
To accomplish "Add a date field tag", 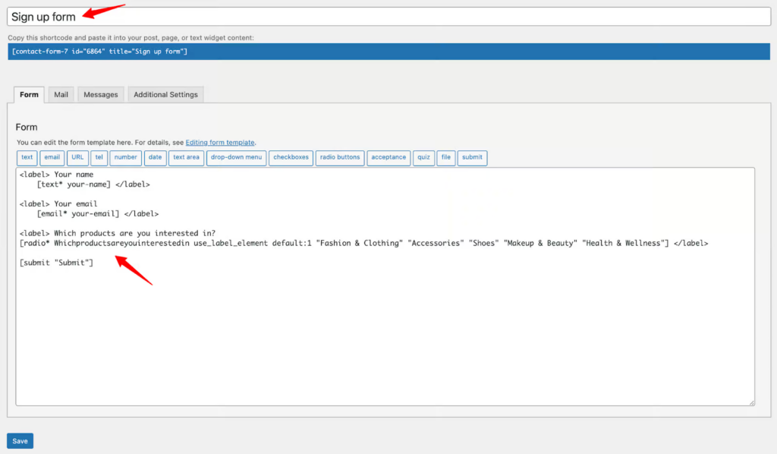I will coord(155,158).
